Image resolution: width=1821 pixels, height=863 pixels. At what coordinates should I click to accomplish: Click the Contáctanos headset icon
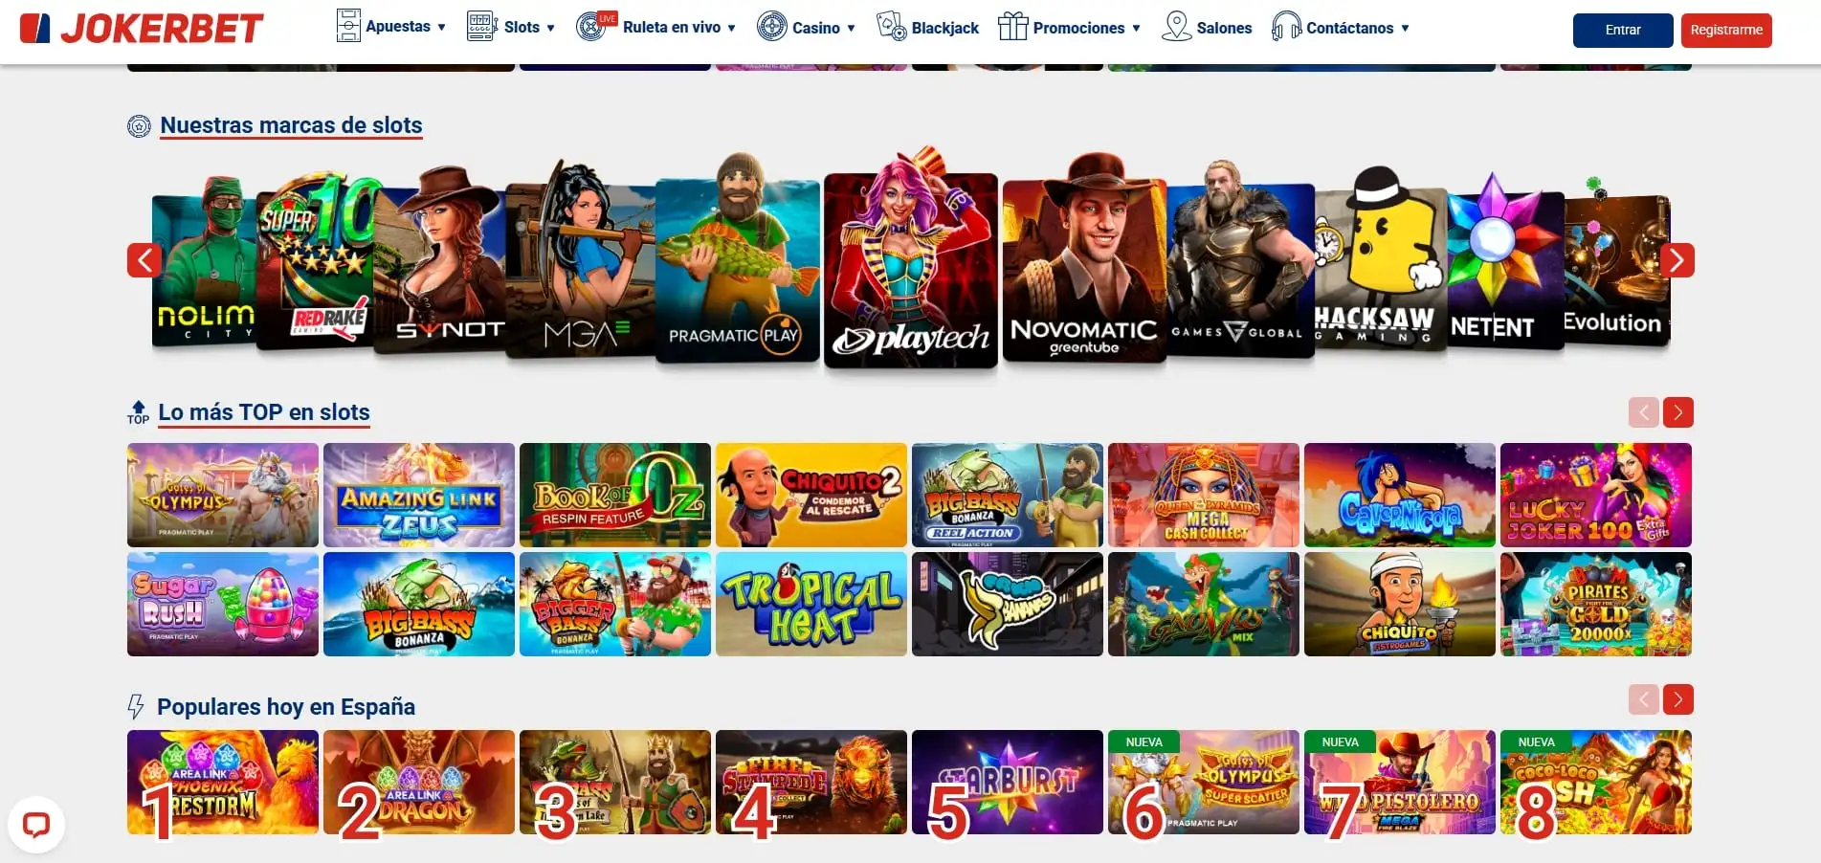tap(1286, 27)
